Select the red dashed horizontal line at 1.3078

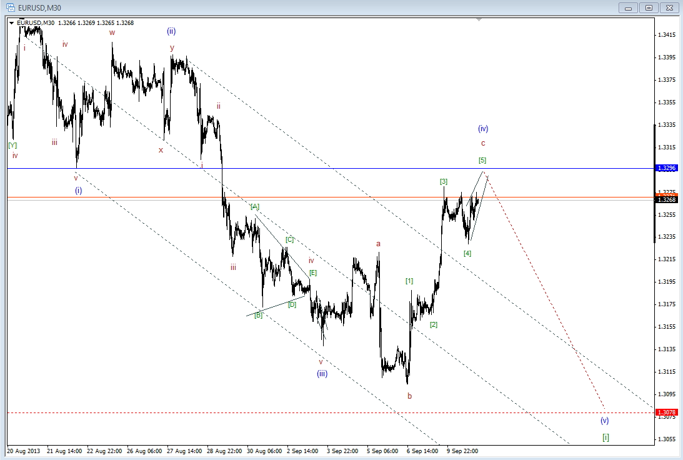point(331,412)
